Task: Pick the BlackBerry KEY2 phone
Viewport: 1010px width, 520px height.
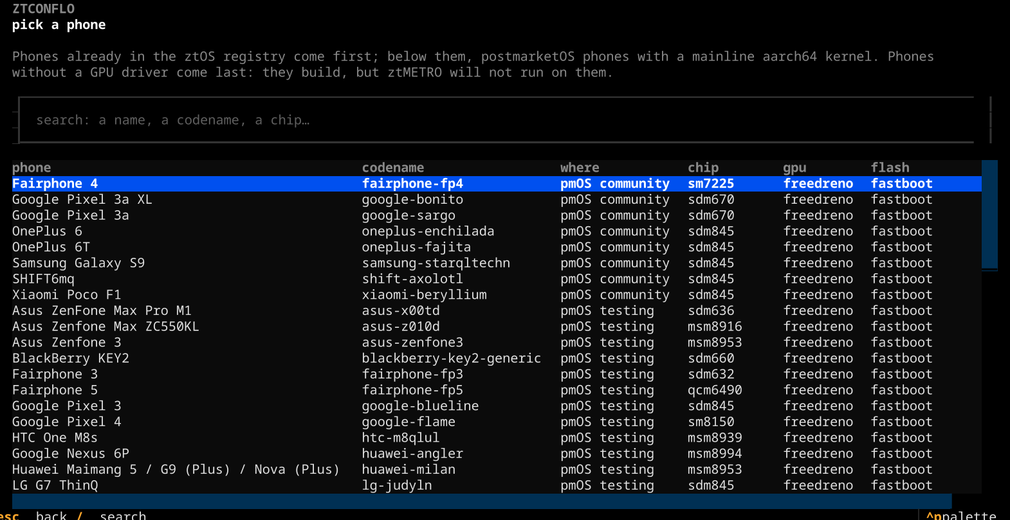Action: [497, 358]
